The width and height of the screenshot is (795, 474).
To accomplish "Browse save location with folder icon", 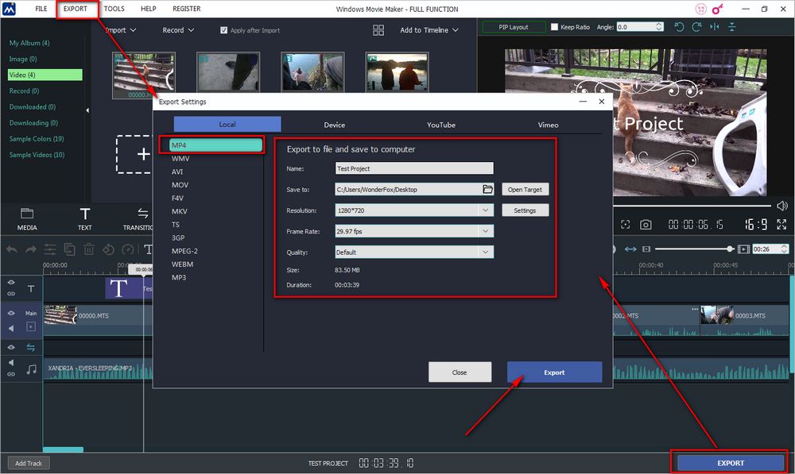I will 487,189.
